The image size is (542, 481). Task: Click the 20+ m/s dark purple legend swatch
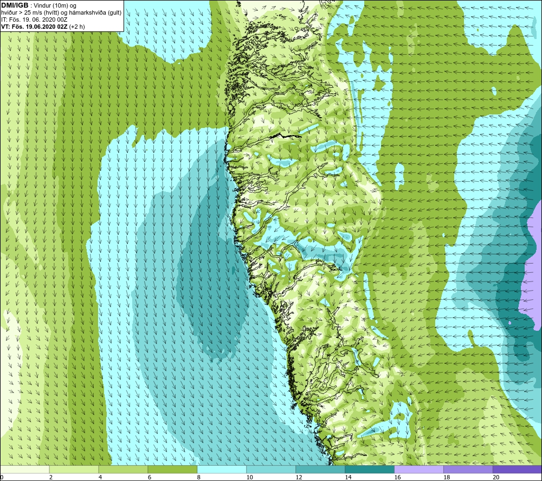[x=517, y=469]
